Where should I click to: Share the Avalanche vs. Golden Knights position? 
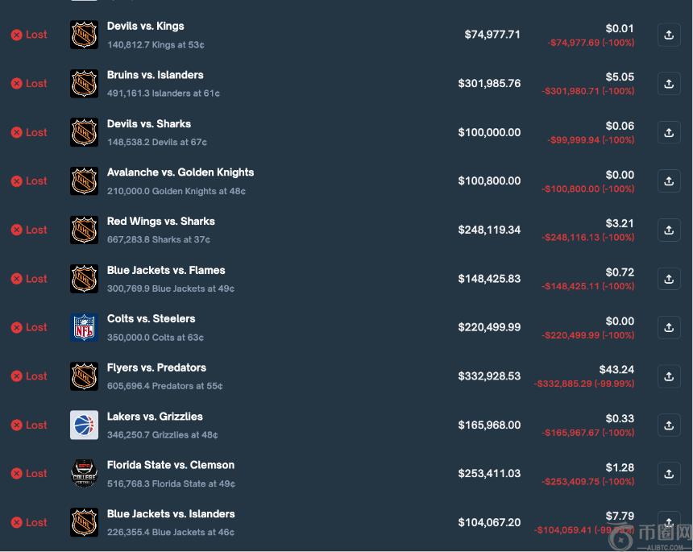click(x=669, y=181)
